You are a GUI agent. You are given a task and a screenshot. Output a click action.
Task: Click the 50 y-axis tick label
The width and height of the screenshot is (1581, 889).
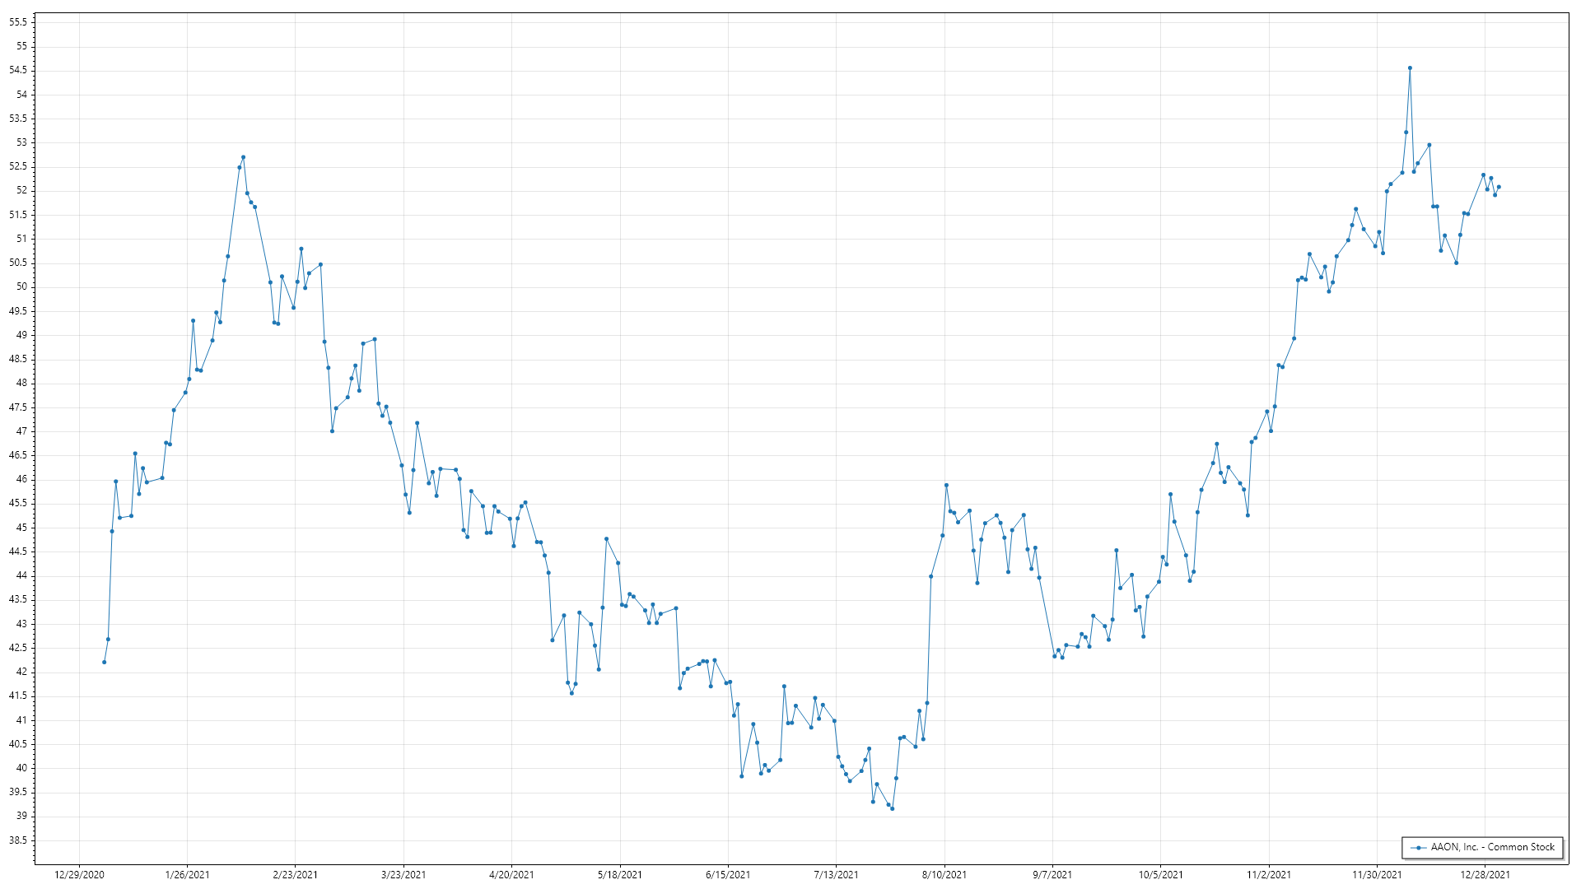point(21,286)
